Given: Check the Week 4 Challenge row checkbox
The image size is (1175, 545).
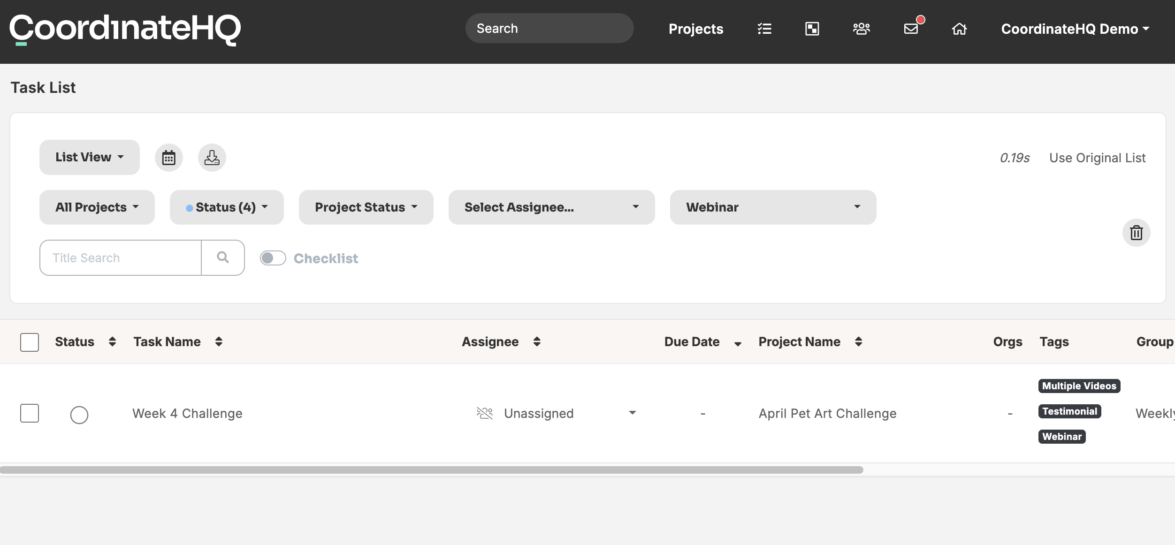Looking at the screenshot, I should coord(30,413).
